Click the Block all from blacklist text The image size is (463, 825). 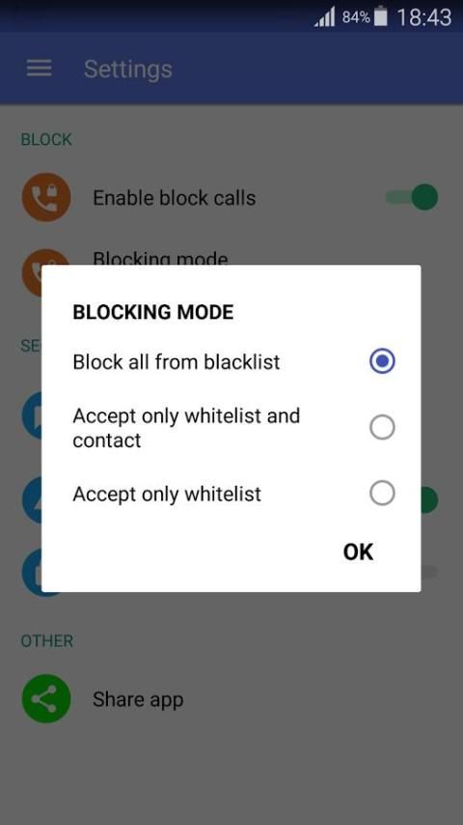click(x=177, y=362)
